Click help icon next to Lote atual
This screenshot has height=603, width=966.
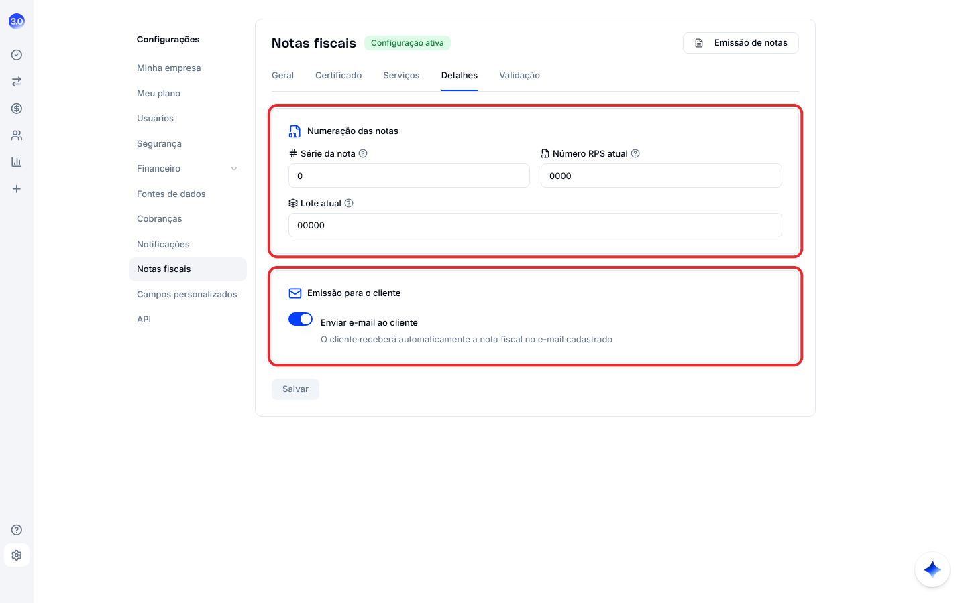click(x=349, y=203)
